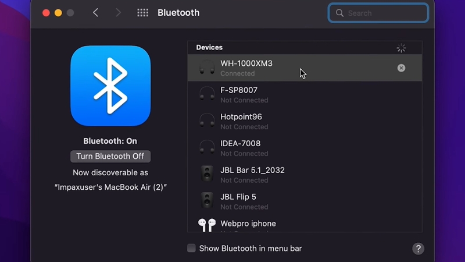Click the WH-1000XM3 headphones icon
Screen dimensions: 465x262
point(207,68)
